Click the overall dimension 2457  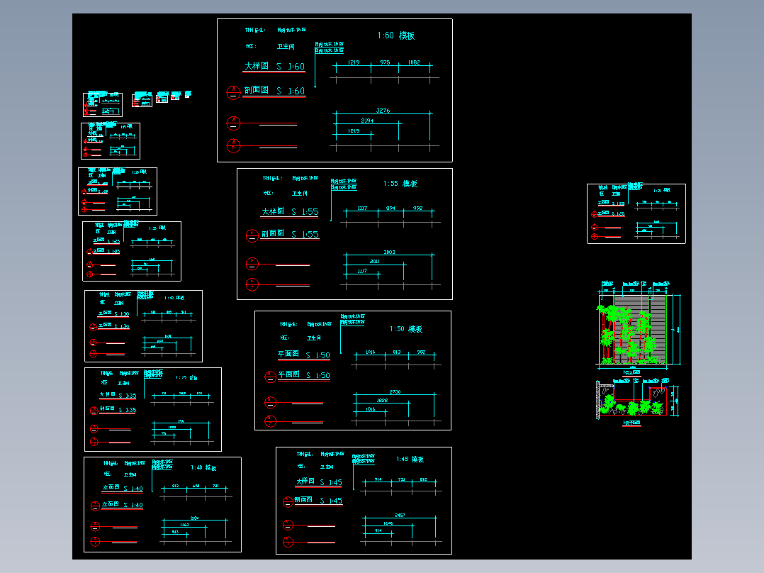click(400, 515)
